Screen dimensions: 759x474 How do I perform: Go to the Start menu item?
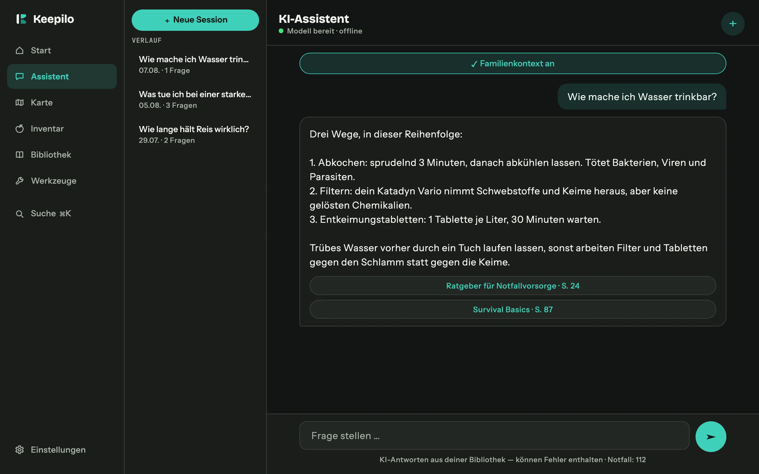(62, 50)
